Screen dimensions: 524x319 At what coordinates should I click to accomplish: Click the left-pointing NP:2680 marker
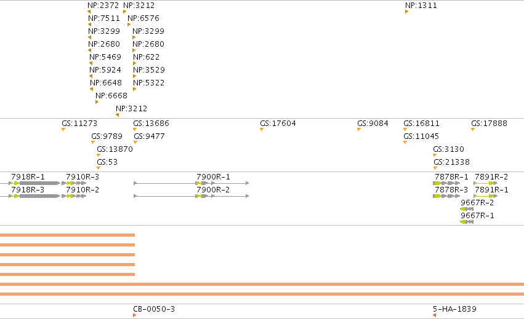89,50
